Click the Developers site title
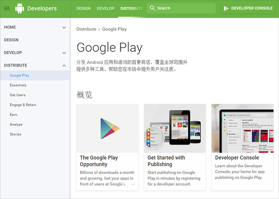279x199 pixels. (42, 8)
